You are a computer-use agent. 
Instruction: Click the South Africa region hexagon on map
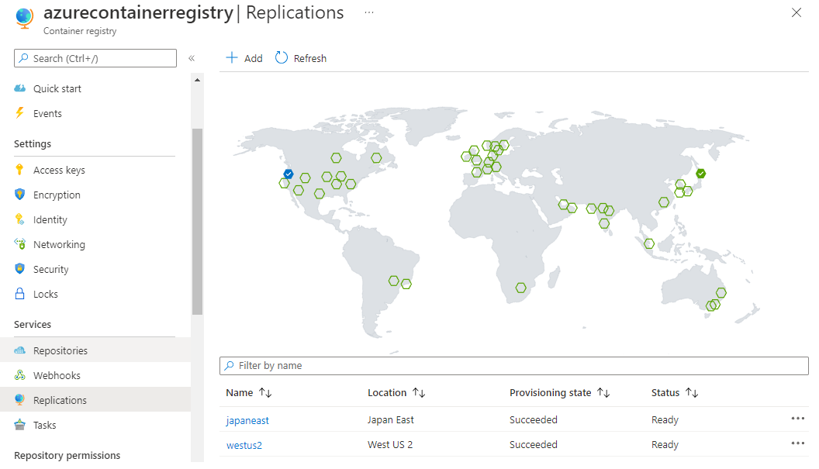pyautogui.click(x=520, y=288)
